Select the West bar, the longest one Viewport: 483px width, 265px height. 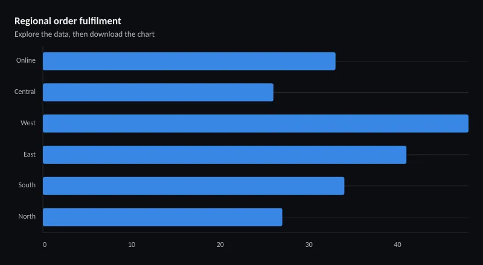pyautogui.click(x=255, y=123)
